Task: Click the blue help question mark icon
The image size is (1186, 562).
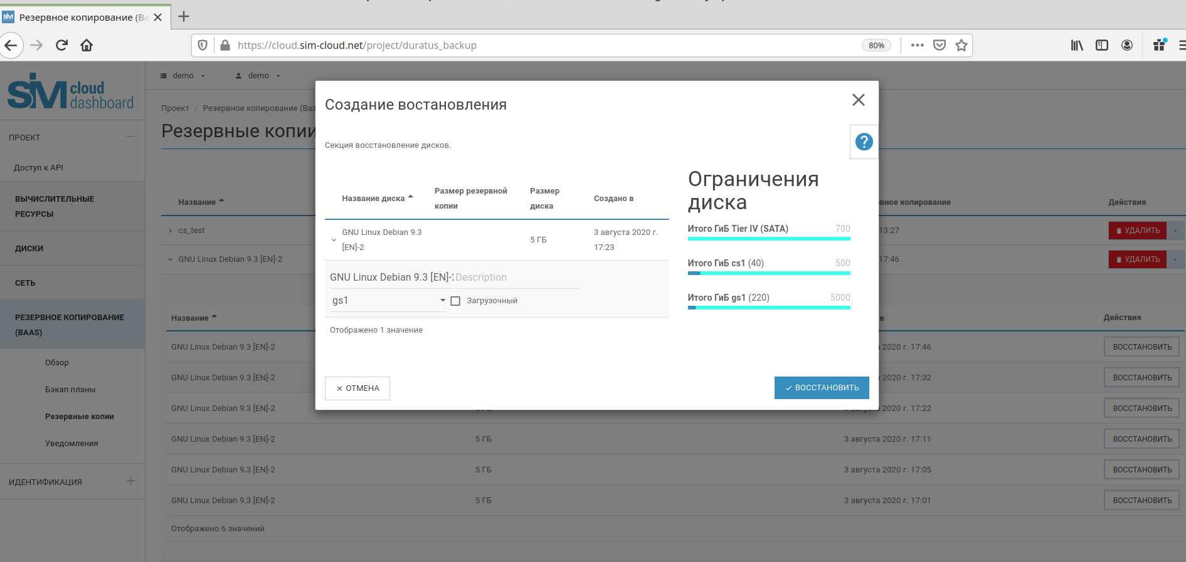Action: pyautogui.click(x=864, y=142)
